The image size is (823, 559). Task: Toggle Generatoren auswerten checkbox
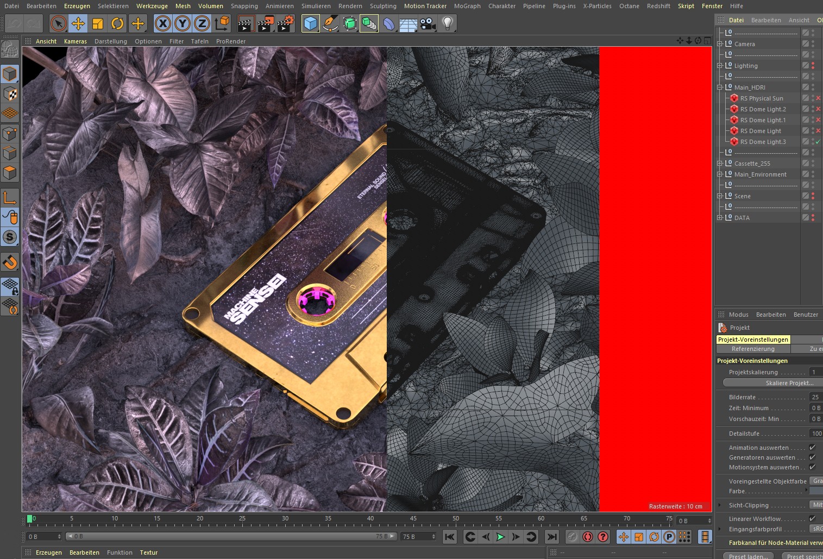(x=812, y=457)
